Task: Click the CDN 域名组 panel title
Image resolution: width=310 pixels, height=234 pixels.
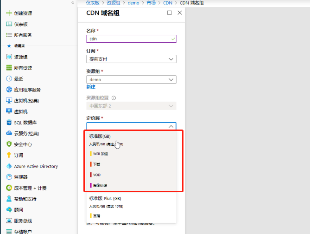Action: [x=103, y=13]
